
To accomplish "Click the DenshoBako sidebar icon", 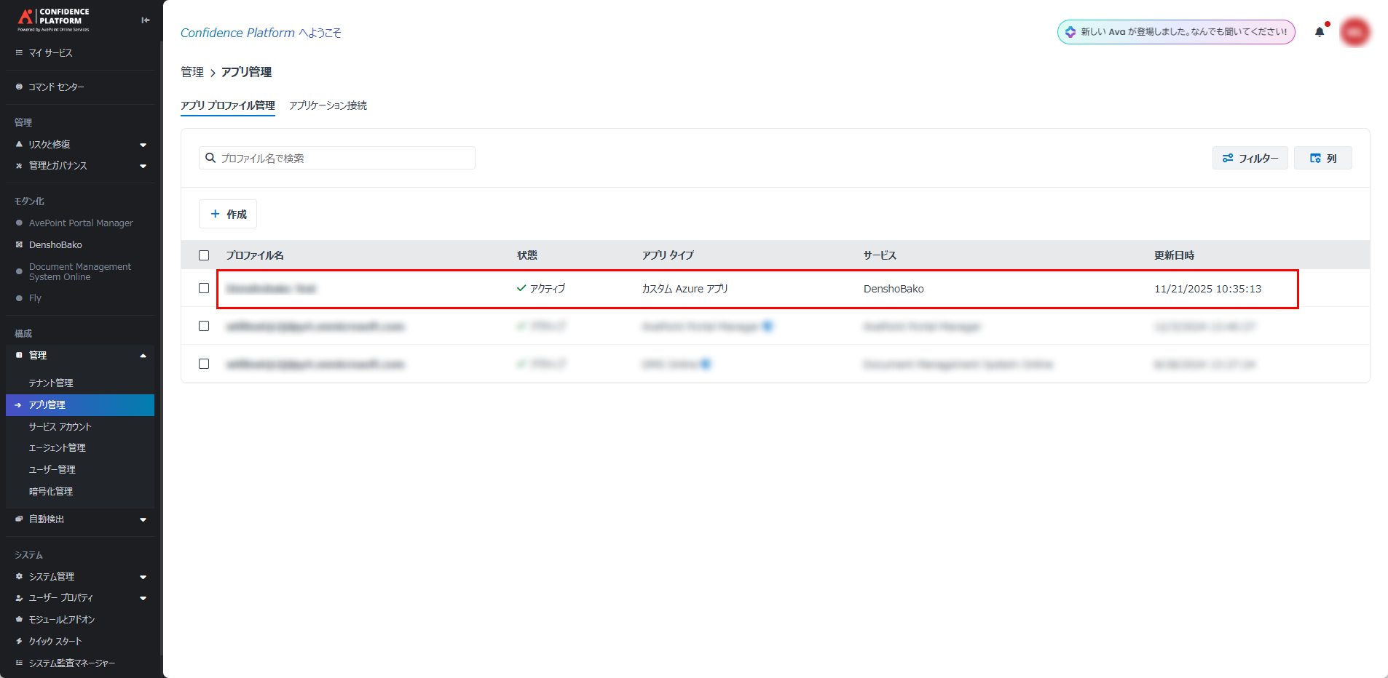I will click(19, 244).
